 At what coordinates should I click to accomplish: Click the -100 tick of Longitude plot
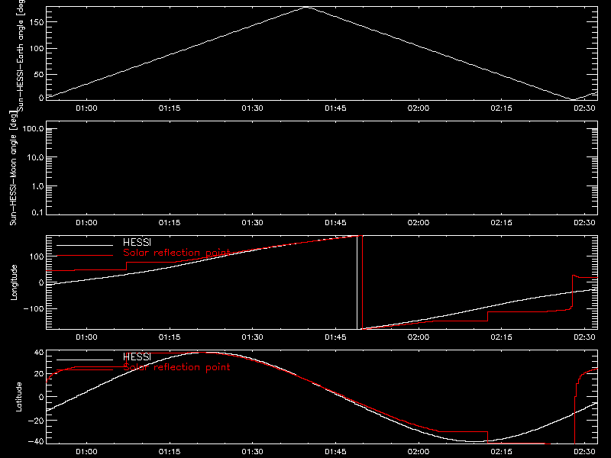[33, 309]
